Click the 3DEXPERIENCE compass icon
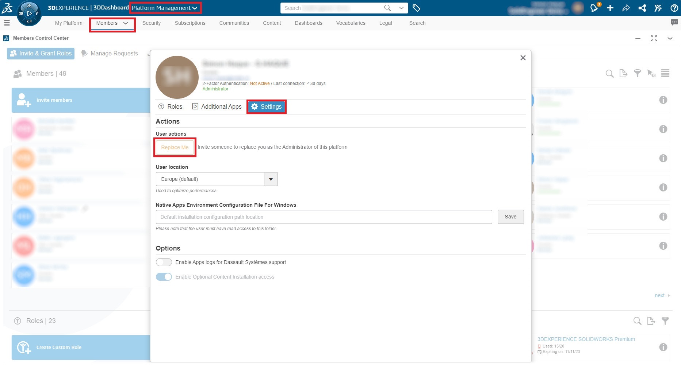 tap(29, 13)
